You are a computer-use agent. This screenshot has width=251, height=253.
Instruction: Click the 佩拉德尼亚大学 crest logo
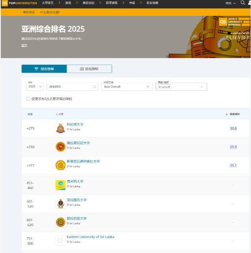60,147
